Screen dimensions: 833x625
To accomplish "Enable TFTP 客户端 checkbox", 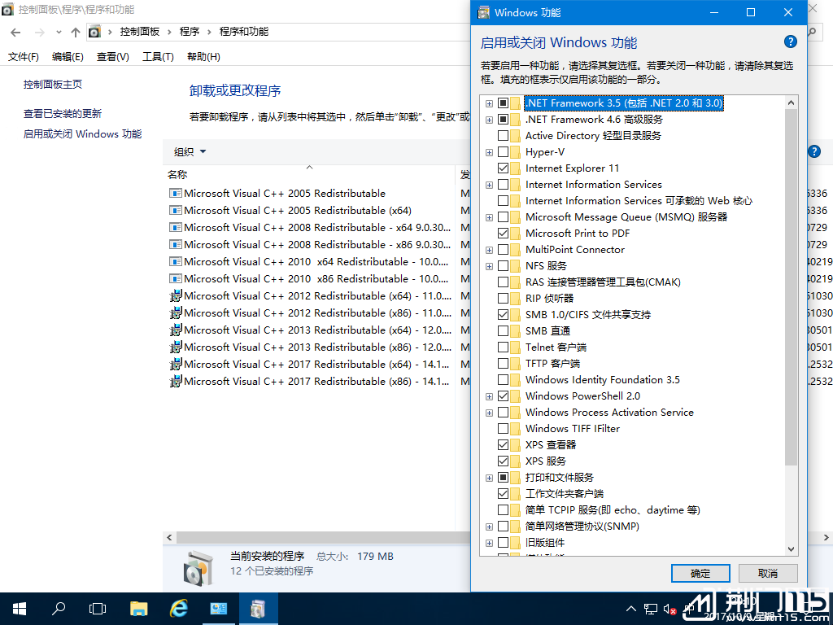I will pyautogui.click(x=503, y=364).
